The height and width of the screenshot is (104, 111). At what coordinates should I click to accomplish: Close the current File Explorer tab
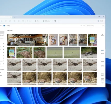pos(11,17)
